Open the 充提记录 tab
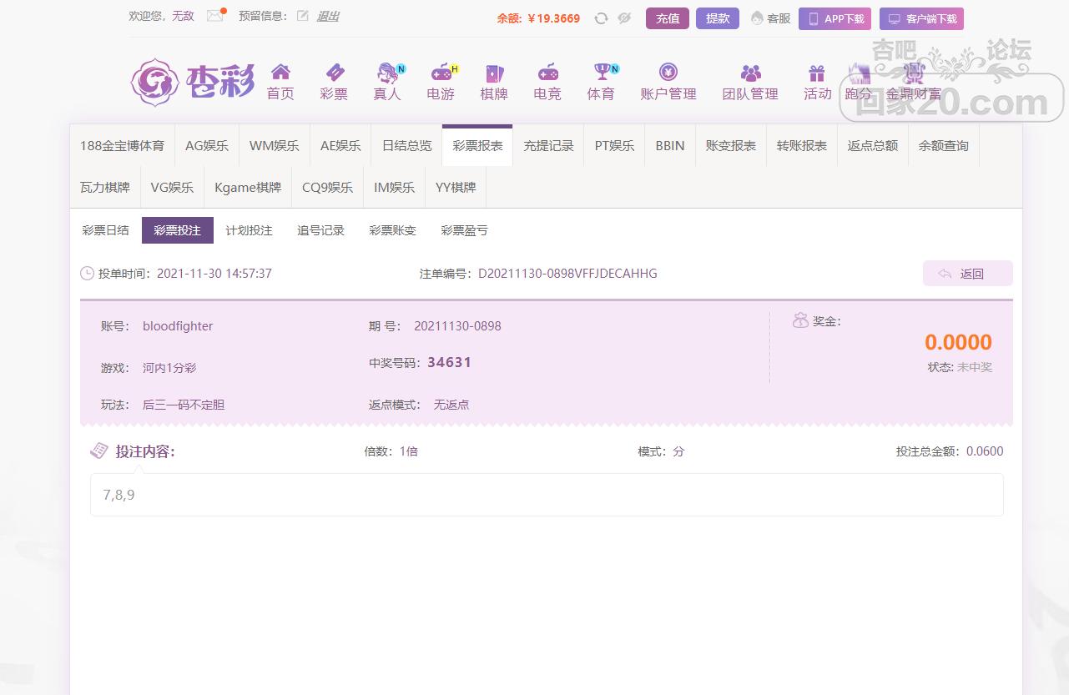The height and width of the screenshot is (695, 1069). (x=549, y=145)
